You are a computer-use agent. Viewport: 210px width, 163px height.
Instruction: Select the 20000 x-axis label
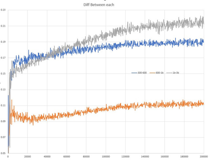click(x=28, y=156)
